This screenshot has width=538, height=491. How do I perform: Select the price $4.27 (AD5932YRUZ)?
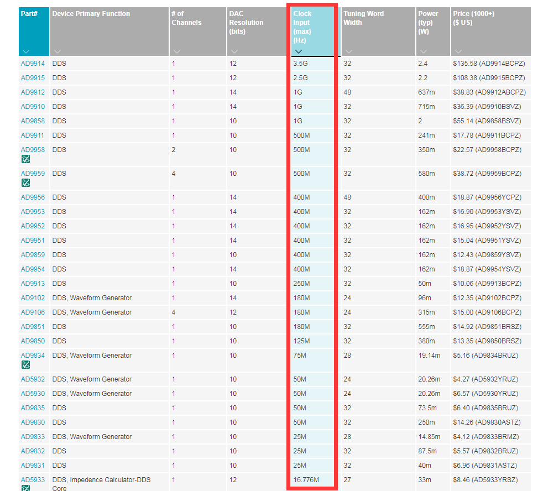coord(485,379)
